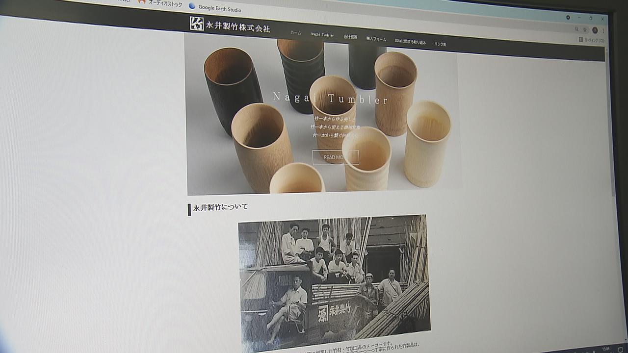Open the オーディオストック bookmark

(160, 3)
